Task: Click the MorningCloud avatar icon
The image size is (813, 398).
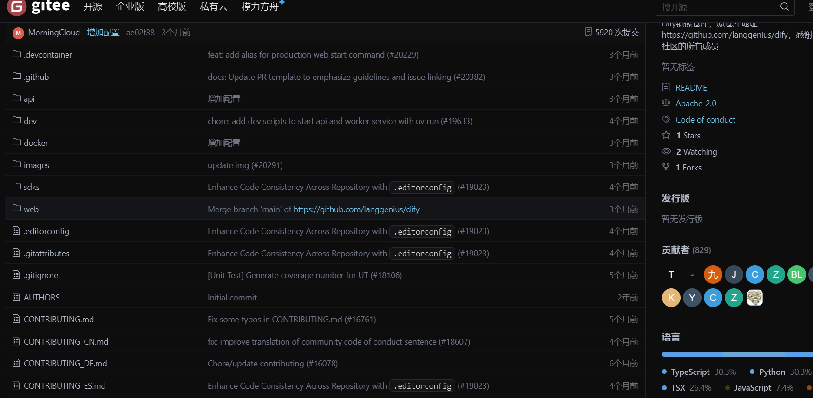Action: [18, 33]
